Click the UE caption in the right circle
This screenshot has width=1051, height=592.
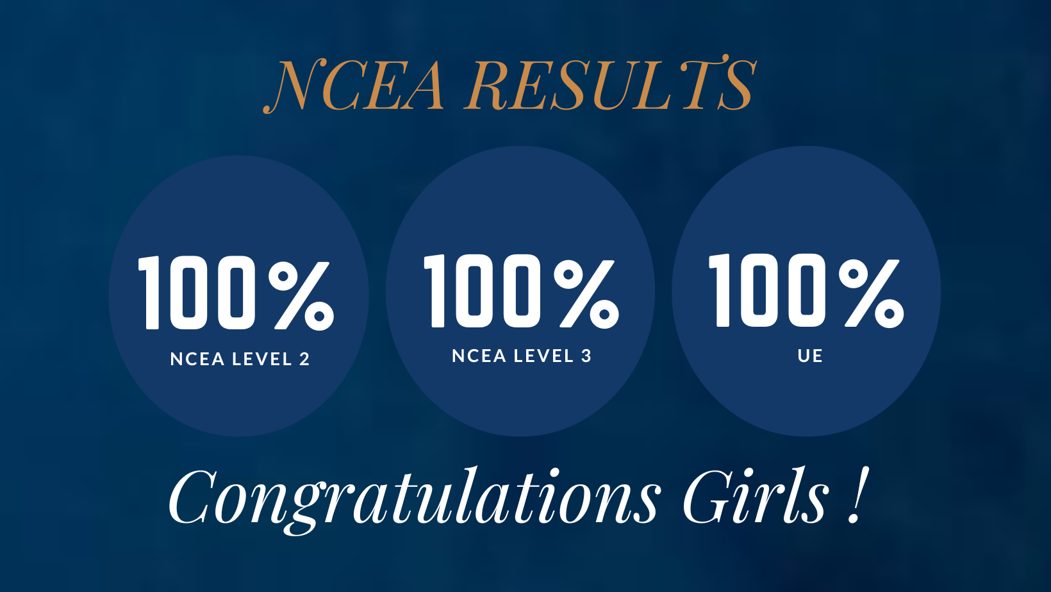click(810, 356)
